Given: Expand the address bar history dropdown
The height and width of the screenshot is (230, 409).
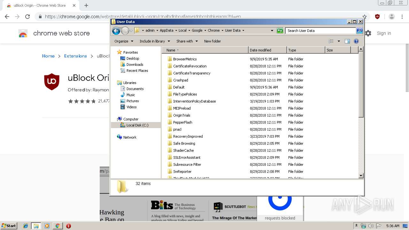Looking at the screenshot, I should click(272, 31).
